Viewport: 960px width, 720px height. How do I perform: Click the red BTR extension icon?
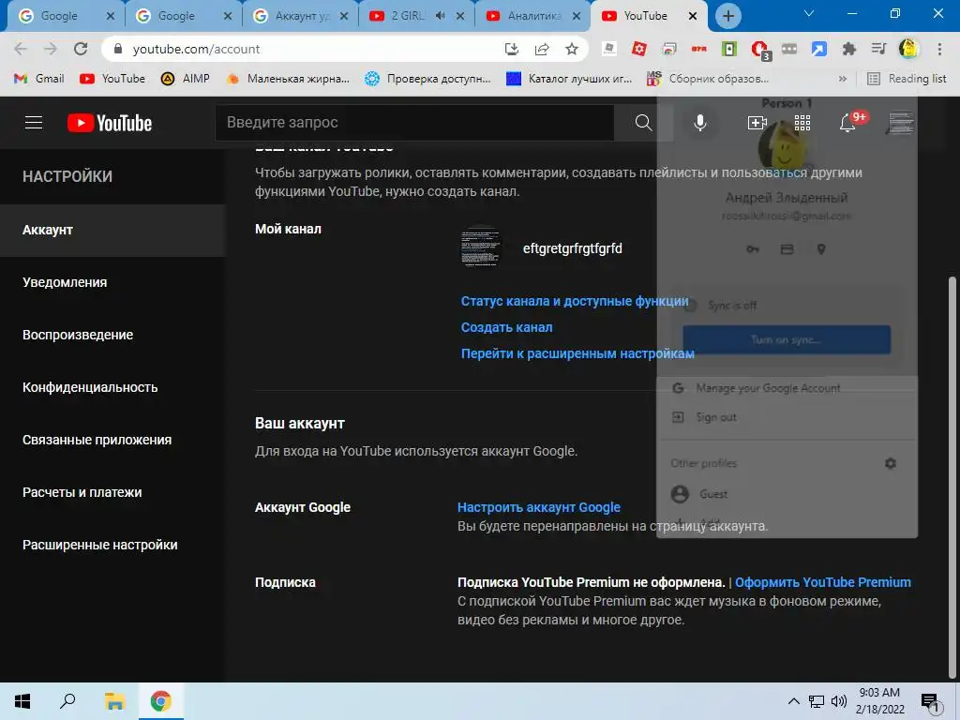699,49
